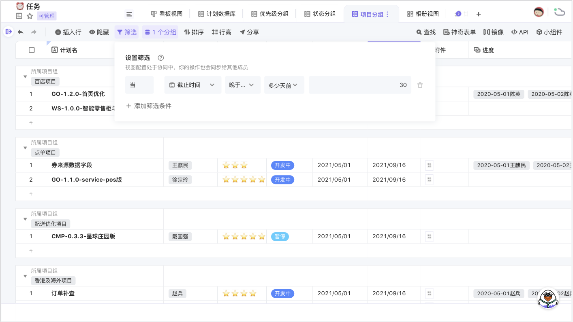
Task: Open the 截止时间 field dropdown
Action: (x=192, y=85)
